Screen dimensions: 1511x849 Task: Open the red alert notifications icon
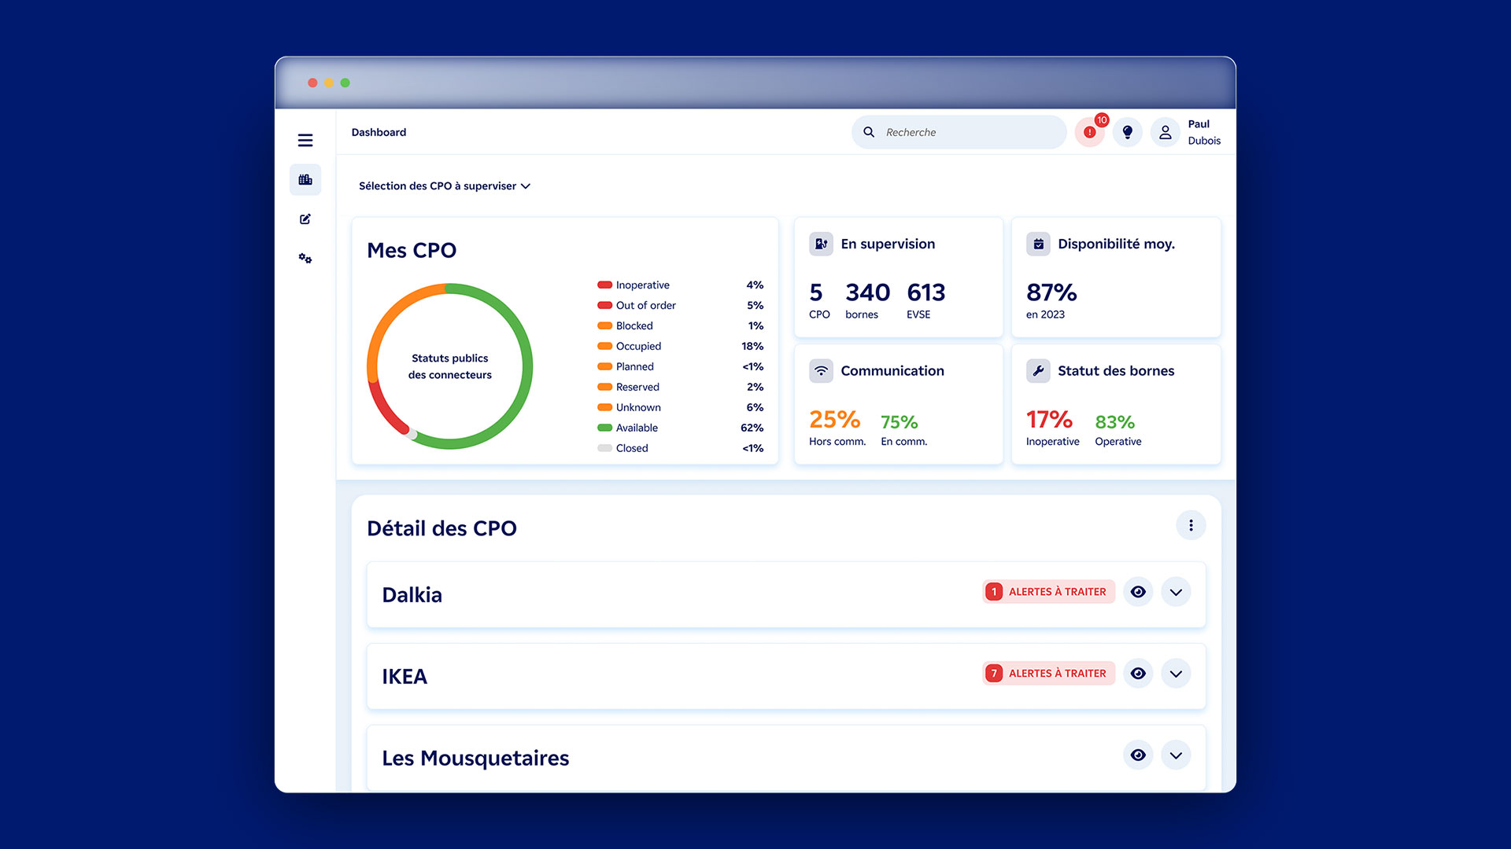point(1089,132)
